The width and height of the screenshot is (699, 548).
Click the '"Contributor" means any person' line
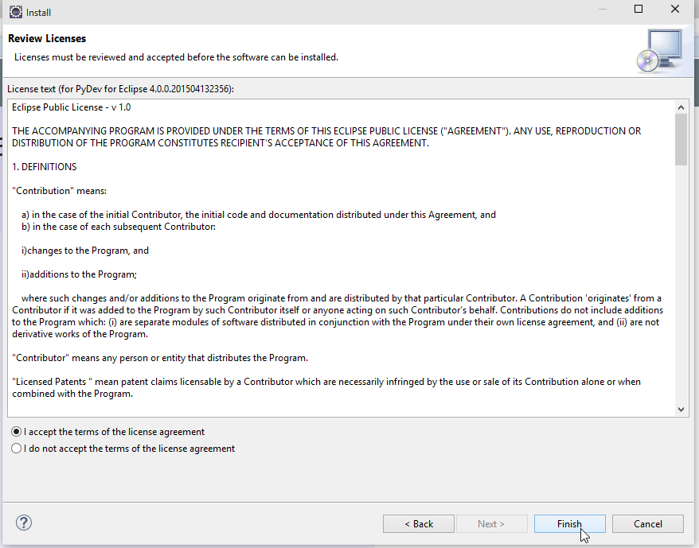(x=160, y=358)
